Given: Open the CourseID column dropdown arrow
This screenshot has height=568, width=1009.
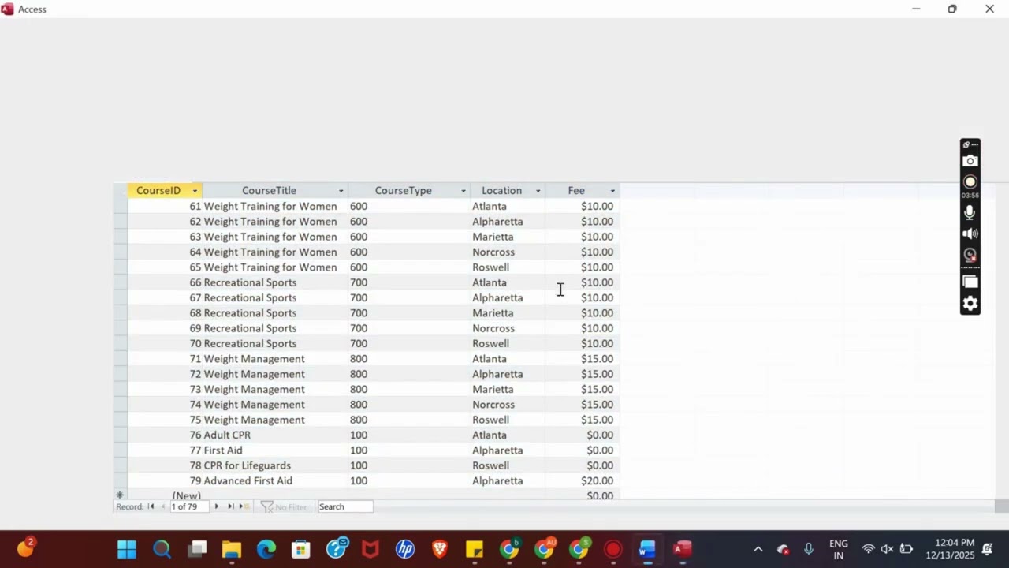Looking at the screenshot, I should point(195,191).
